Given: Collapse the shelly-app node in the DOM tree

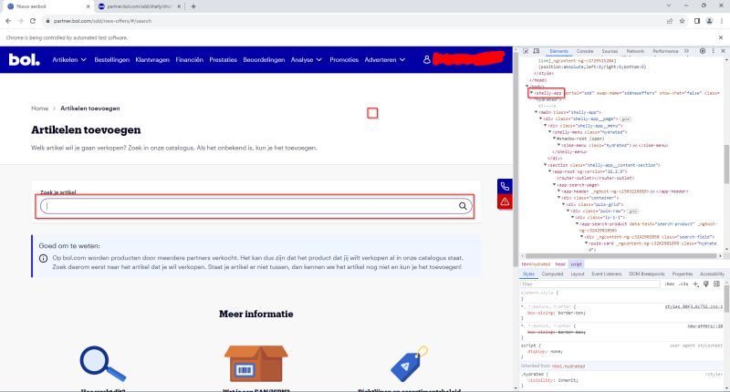Looking at the screenshot, I should (x=531, y=93).
